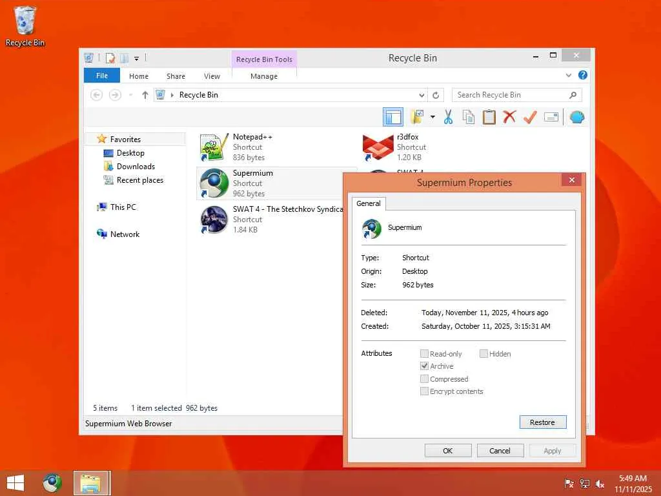Expand the address bar breadcrumb arrow
Image resolution: width=661 pixels, height=496 pixels.
tap(172, 96)
